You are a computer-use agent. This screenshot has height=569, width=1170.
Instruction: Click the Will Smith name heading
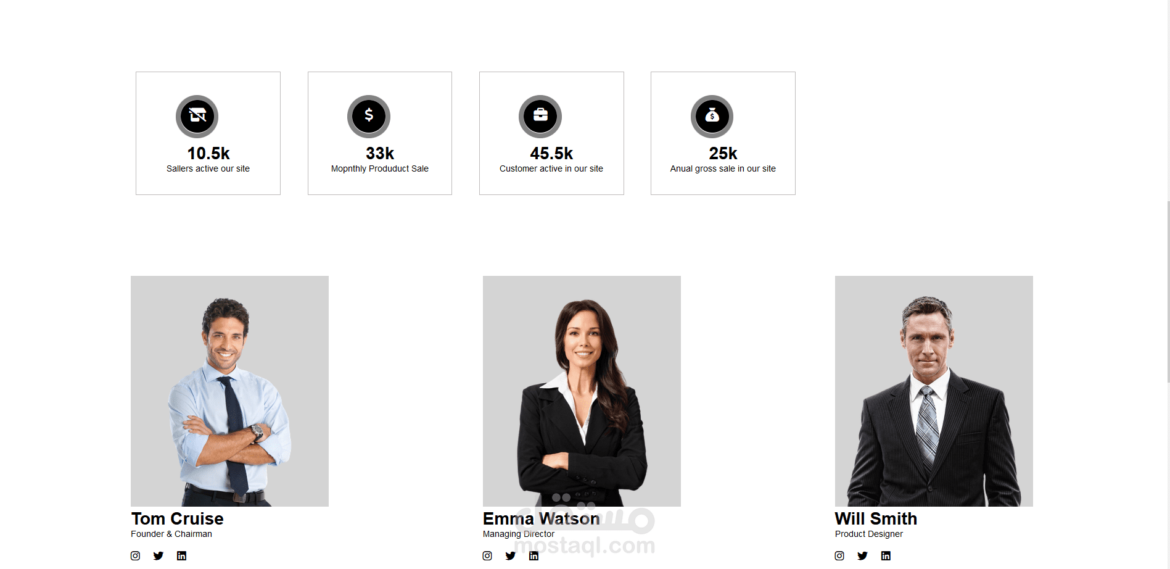tap(876, 518)
